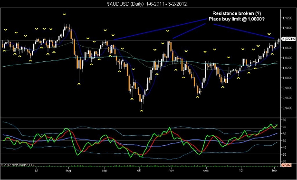Select the swing-high marker above the August peak
The height and width of the screenshot is (180, 297).
(x=65, y=14)
